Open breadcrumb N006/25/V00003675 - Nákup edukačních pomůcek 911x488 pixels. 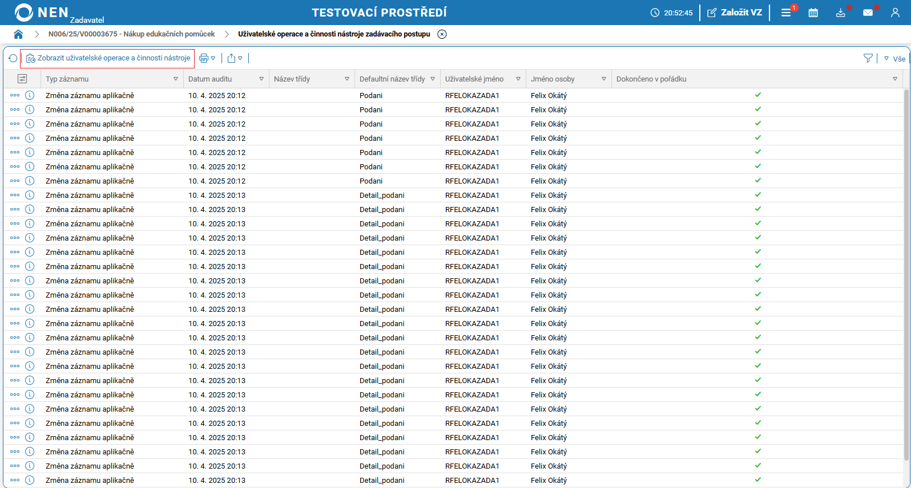click(131, 34)
